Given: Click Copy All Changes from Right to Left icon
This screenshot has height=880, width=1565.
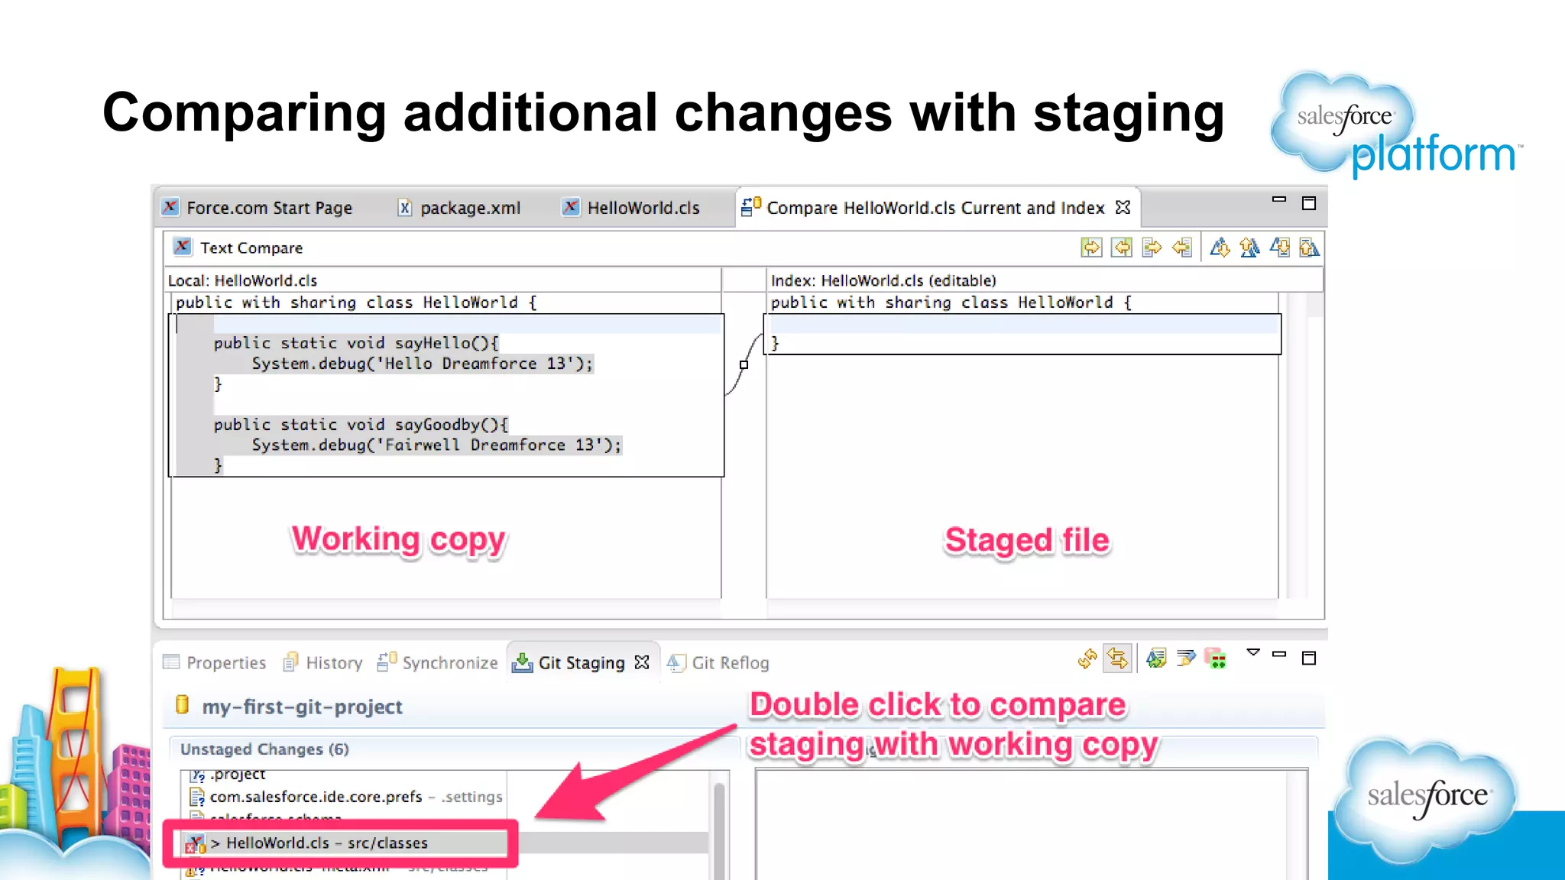Looking at the screenshot, I should [x=1122, y=247].
